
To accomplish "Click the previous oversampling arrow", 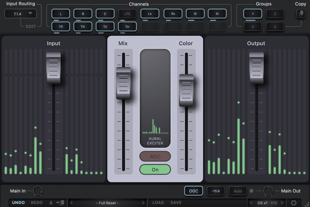I will 251,203.
